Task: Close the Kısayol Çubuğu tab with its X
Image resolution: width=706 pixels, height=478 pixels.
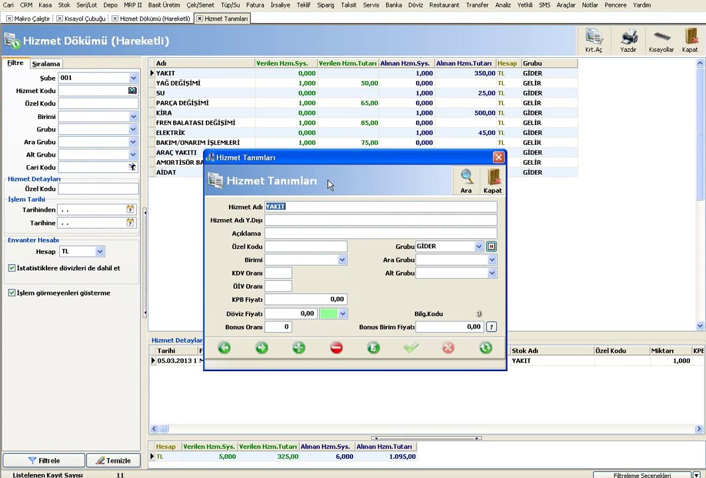Action: [60, 19]
